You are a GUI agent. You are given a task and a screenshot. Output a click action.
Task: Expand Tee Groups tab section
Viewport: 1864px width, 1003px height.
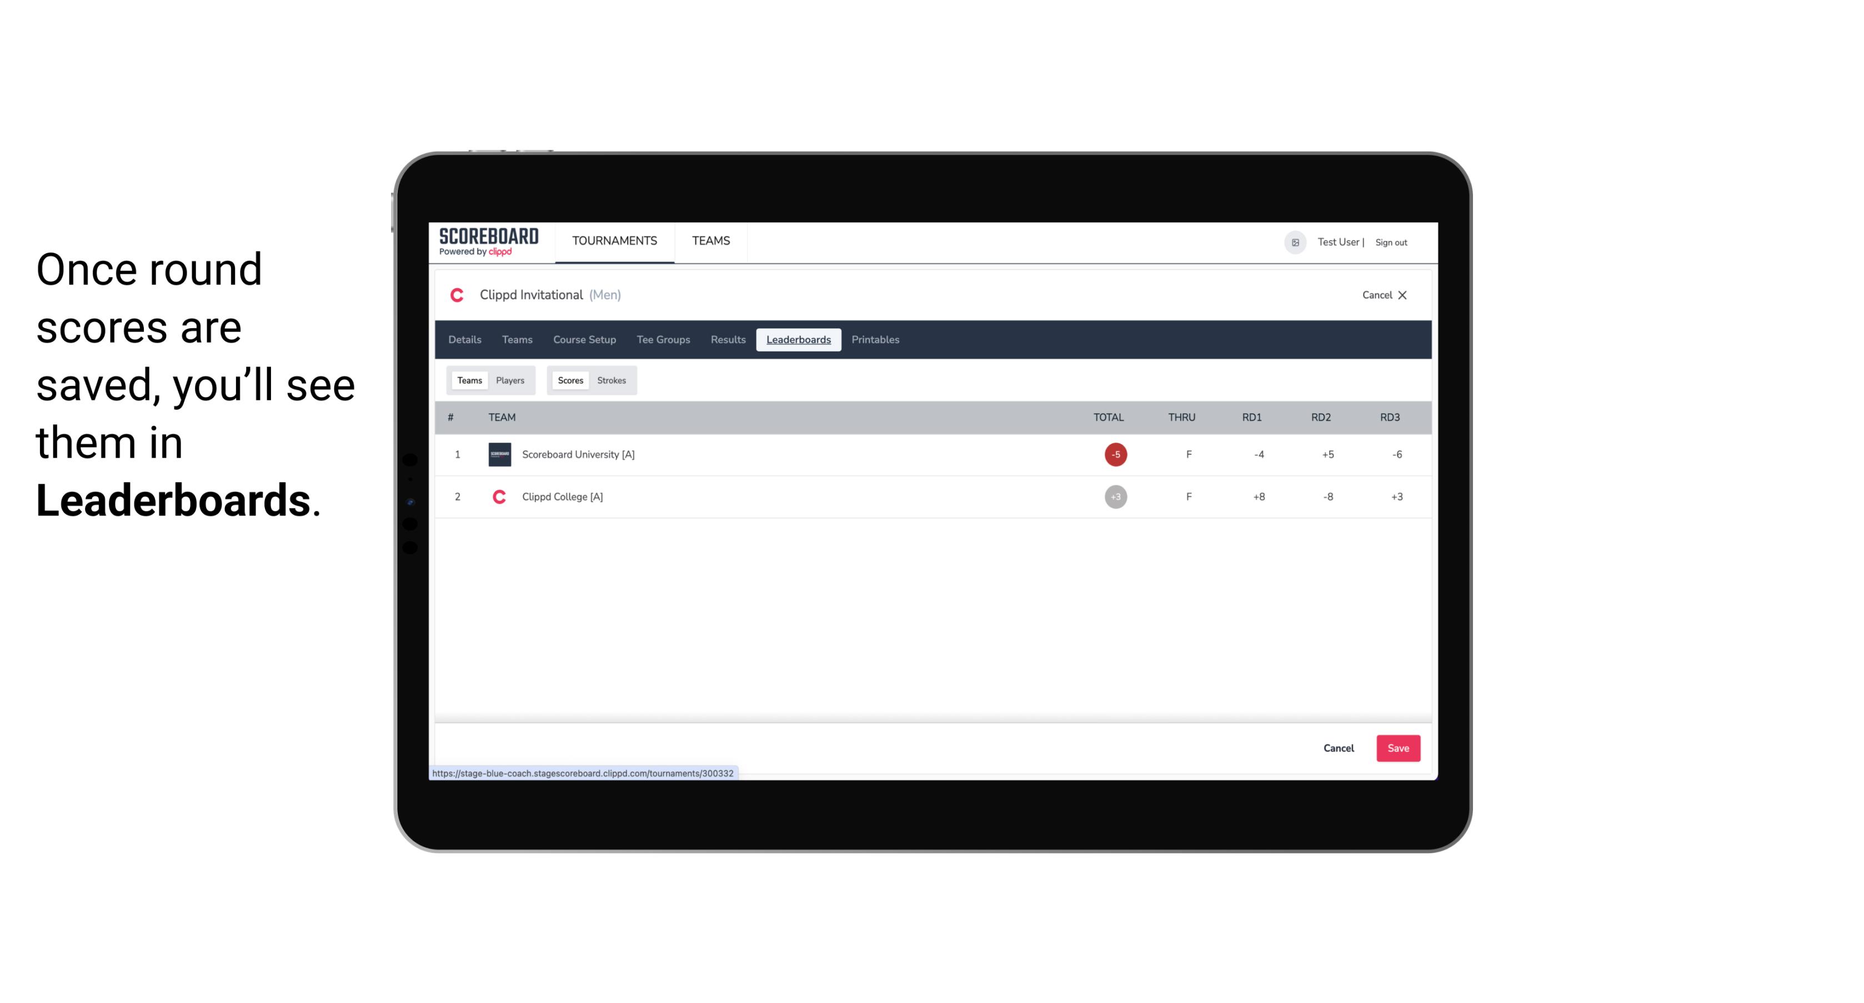(662, 340)
